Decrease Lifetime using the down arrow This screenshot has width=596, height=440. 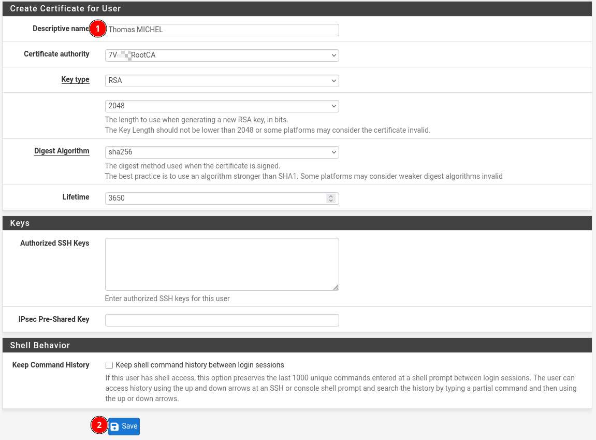330,201
